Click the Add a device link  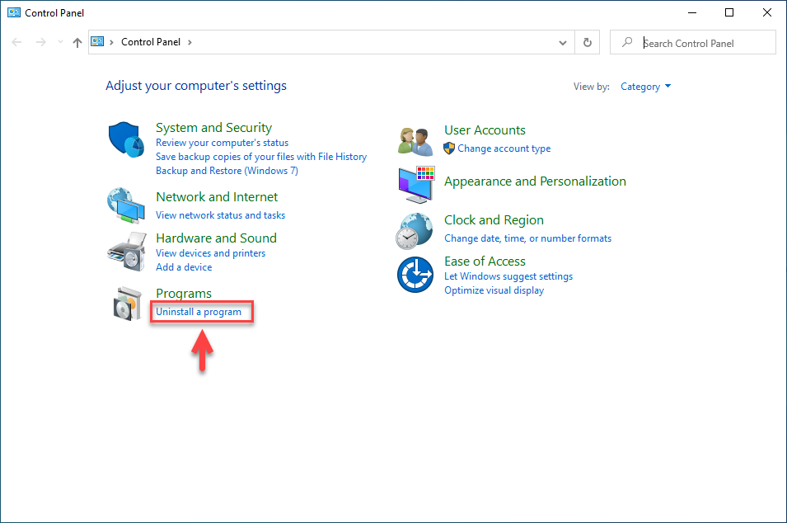[x=184, y=267]
